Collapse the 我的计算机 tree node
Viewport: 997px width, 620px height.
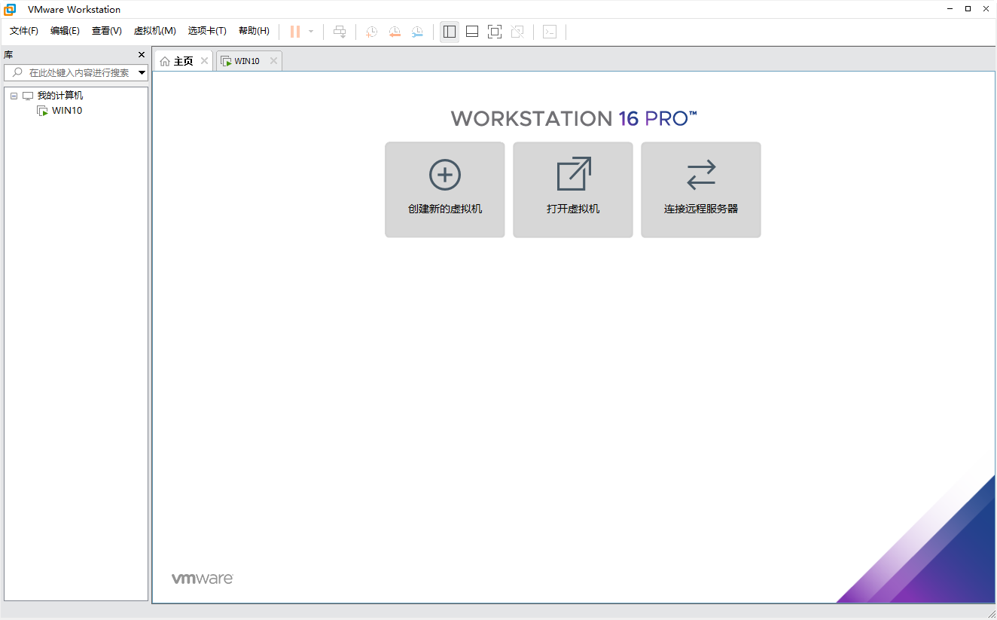[13, 95]
